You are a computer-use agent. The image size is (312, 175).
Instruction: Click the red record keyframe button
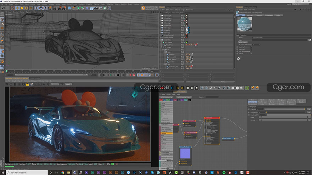coord(131,75)
